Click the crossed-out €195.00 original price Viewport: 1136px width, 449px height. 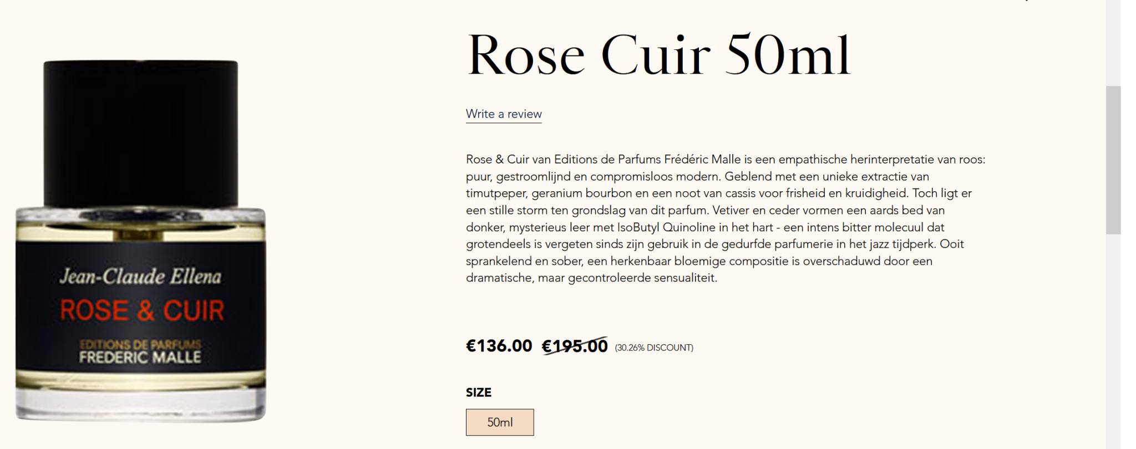coord(575,346)
